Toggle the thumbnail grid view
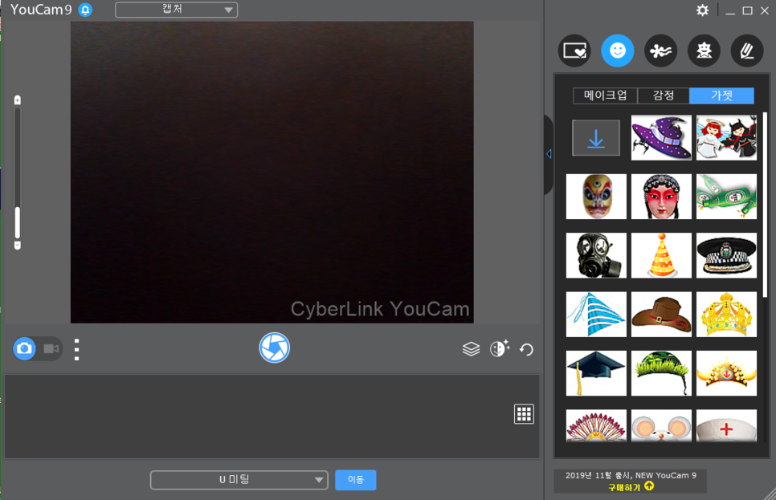Image resolution: width=776 pixels, height=500 pixels. [x=524, y=414]
